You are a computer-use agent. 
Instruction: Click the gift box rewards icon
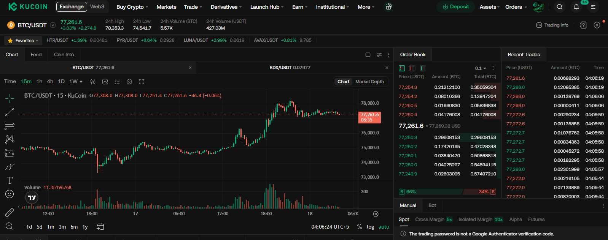pos(388,7)
